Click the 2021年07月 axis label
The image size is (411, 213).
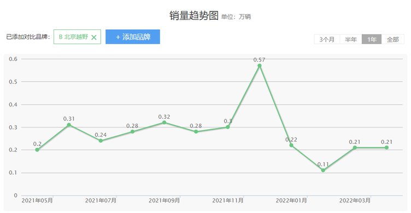[x=101, y=200]
